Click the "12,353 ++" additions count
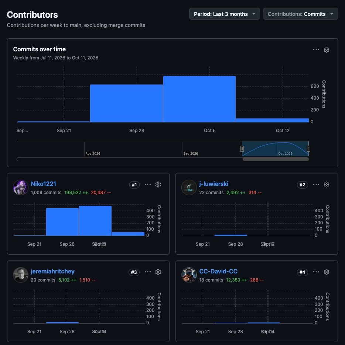 [237, 280]
